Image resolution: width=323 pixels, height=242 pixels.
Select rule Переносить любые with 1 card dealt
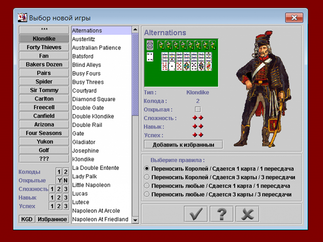click(147, 186)
